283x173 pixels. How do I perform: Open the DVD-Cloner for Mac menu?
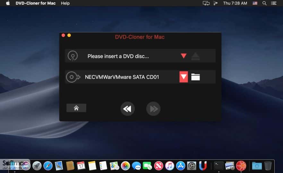coord(36,3)
